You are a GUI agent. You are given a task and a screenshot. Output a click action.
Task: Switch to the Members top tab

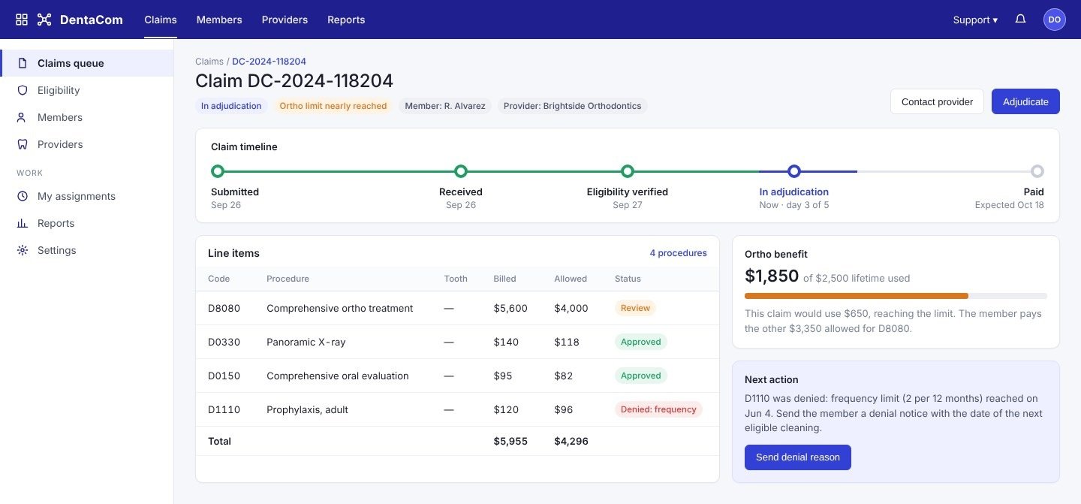pyautogui.click(x=219, y=20)
